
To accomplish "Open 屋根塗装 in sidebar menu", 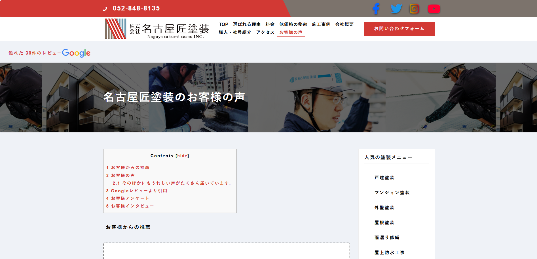I will tap(384, 223).
